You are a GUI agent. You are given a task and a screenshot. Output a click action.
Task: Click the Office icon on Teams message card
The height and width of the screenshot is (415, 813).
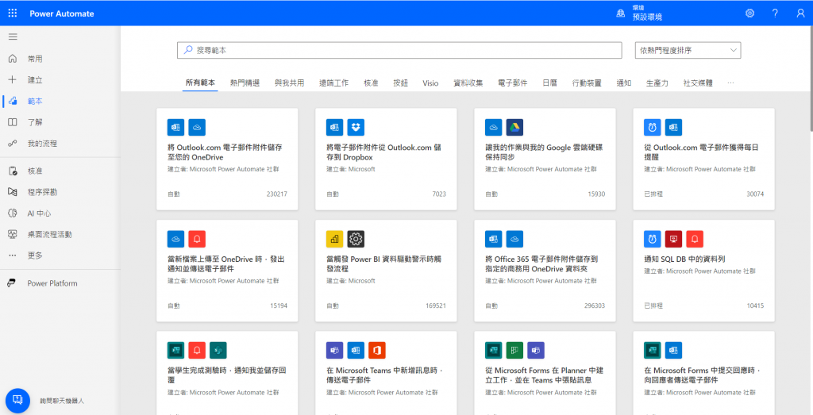(377, 351)
